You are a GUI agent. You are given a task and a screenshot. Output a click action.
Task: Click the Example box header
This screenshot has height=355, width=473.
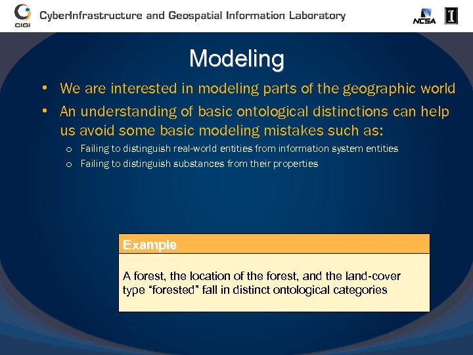[274, 244]
